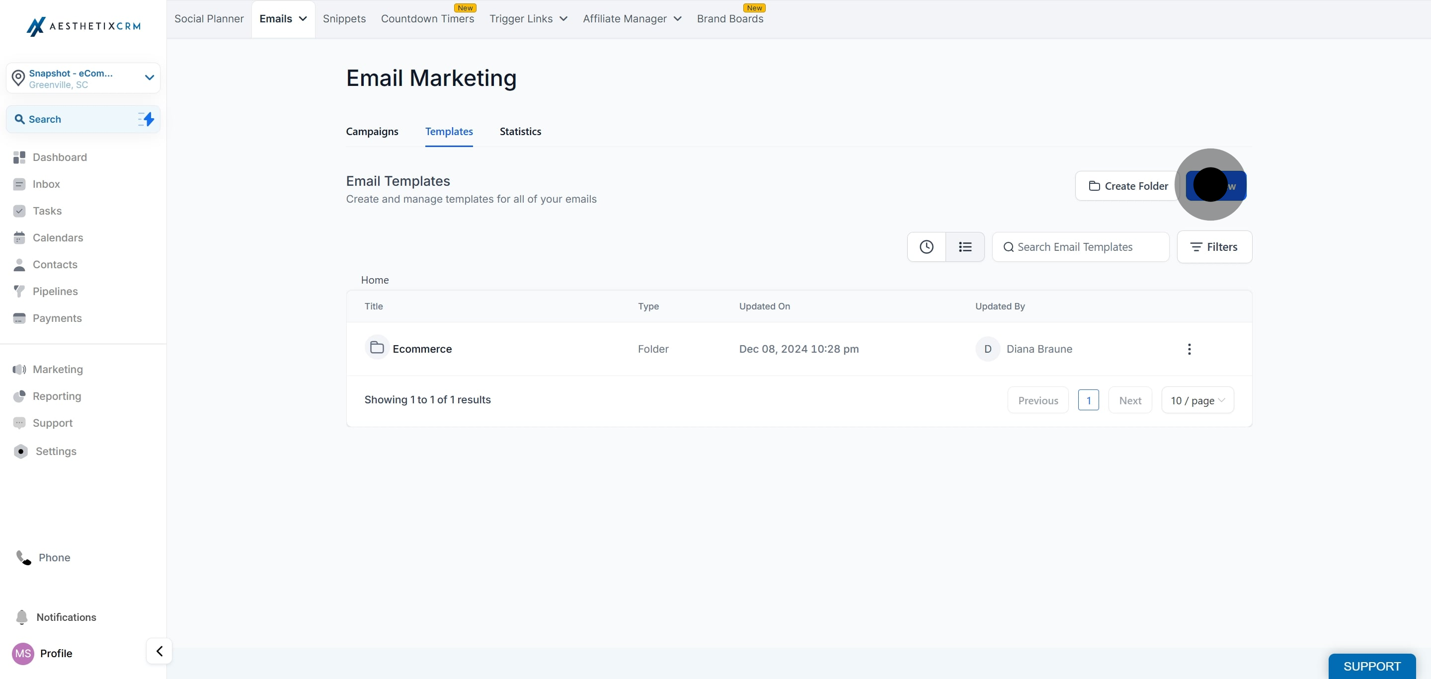Click the Settings gear icon
This screenshot has width=1431, height=679.
click(x=20, y=452)
